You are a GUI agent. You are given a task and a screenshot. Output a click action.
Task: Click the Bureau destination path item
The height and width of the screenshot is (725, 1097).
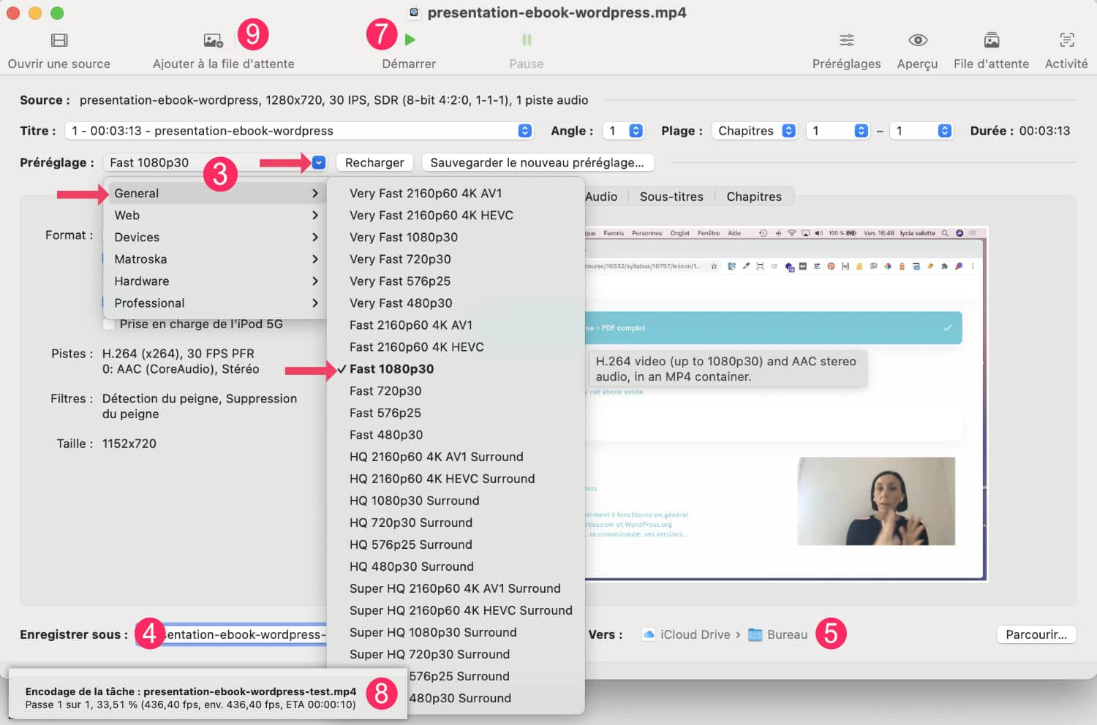777,634
